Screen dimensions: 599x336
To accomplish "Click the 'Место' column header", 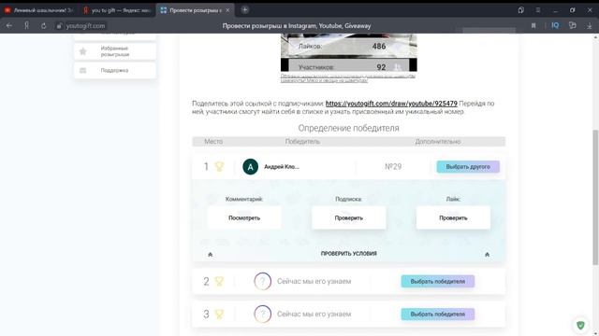I will [x=213, y=141].
